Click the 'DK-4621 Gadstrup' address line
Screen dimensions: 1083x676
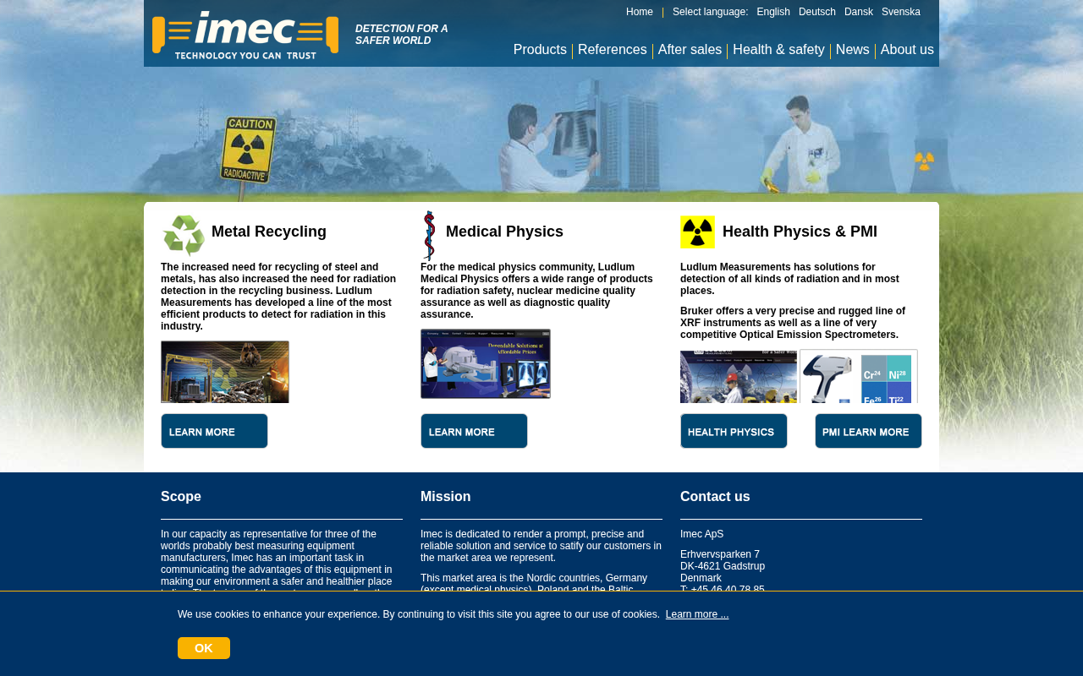723,566
